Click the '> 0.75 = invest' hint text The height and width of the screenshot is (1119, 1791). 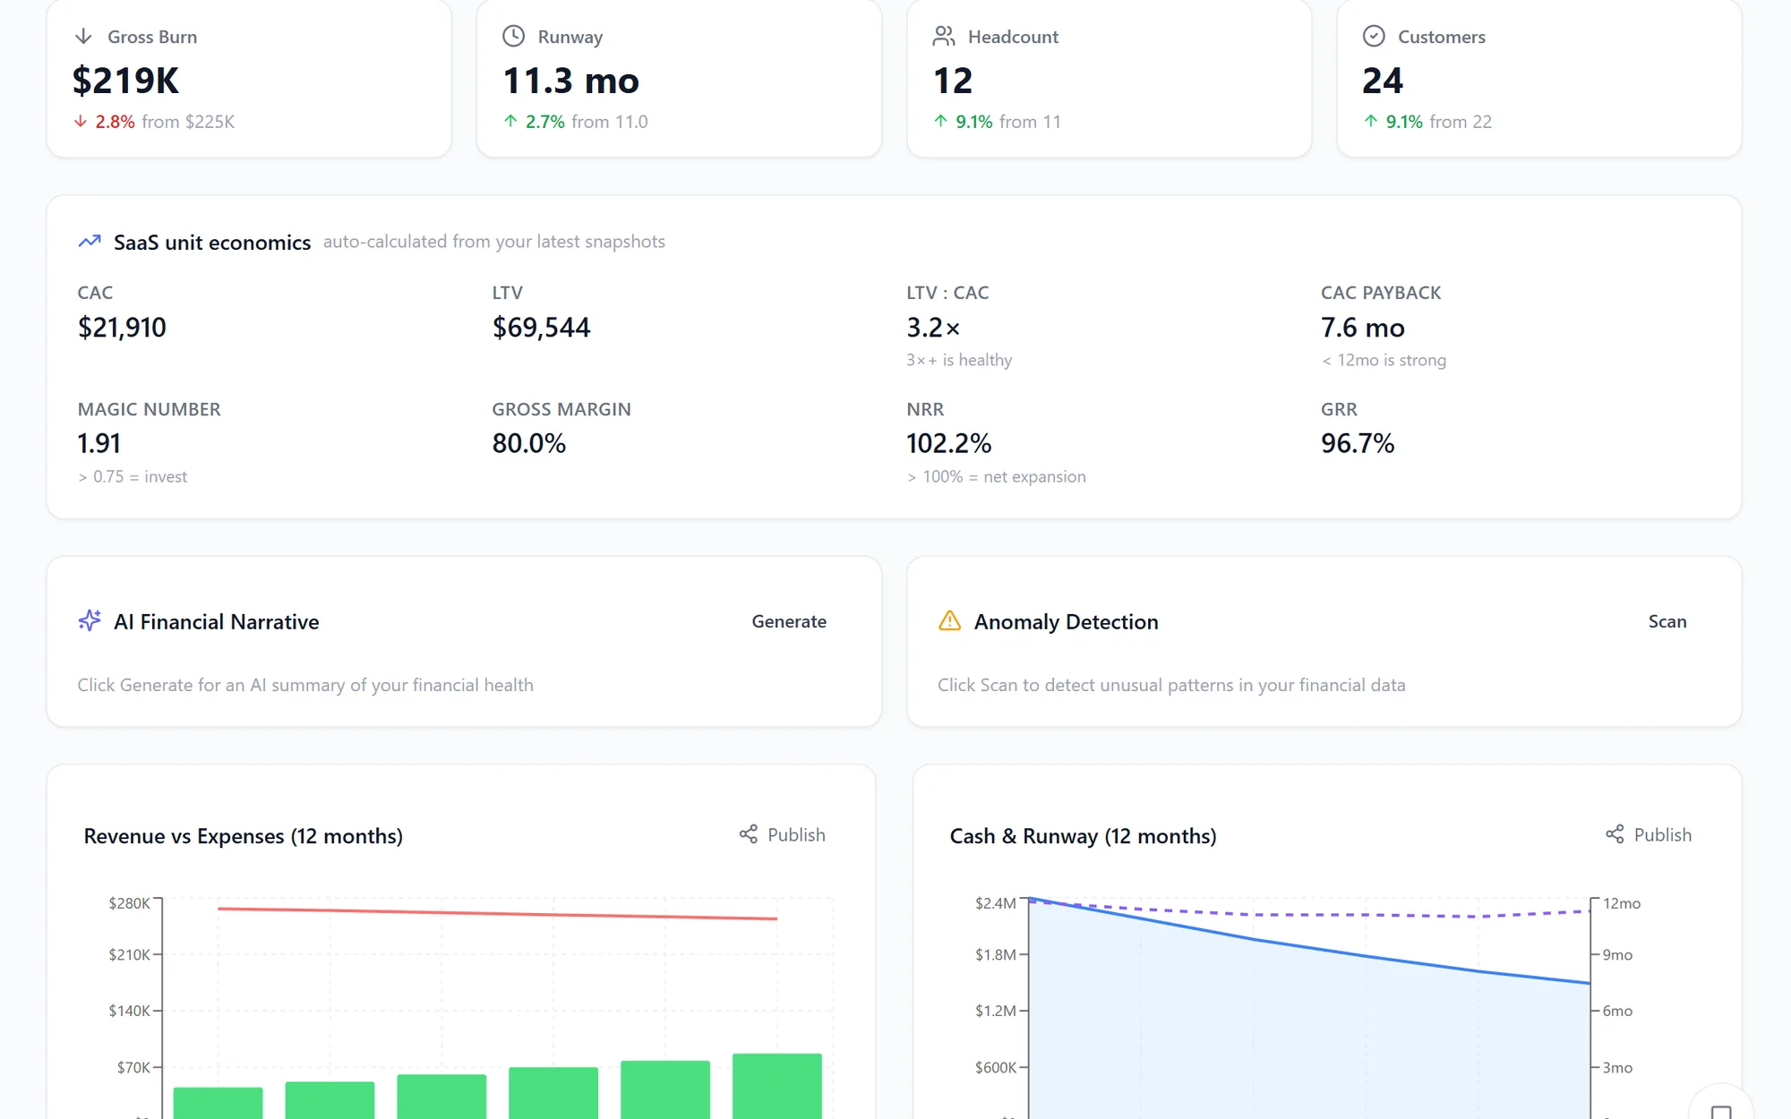click(133, 476)
